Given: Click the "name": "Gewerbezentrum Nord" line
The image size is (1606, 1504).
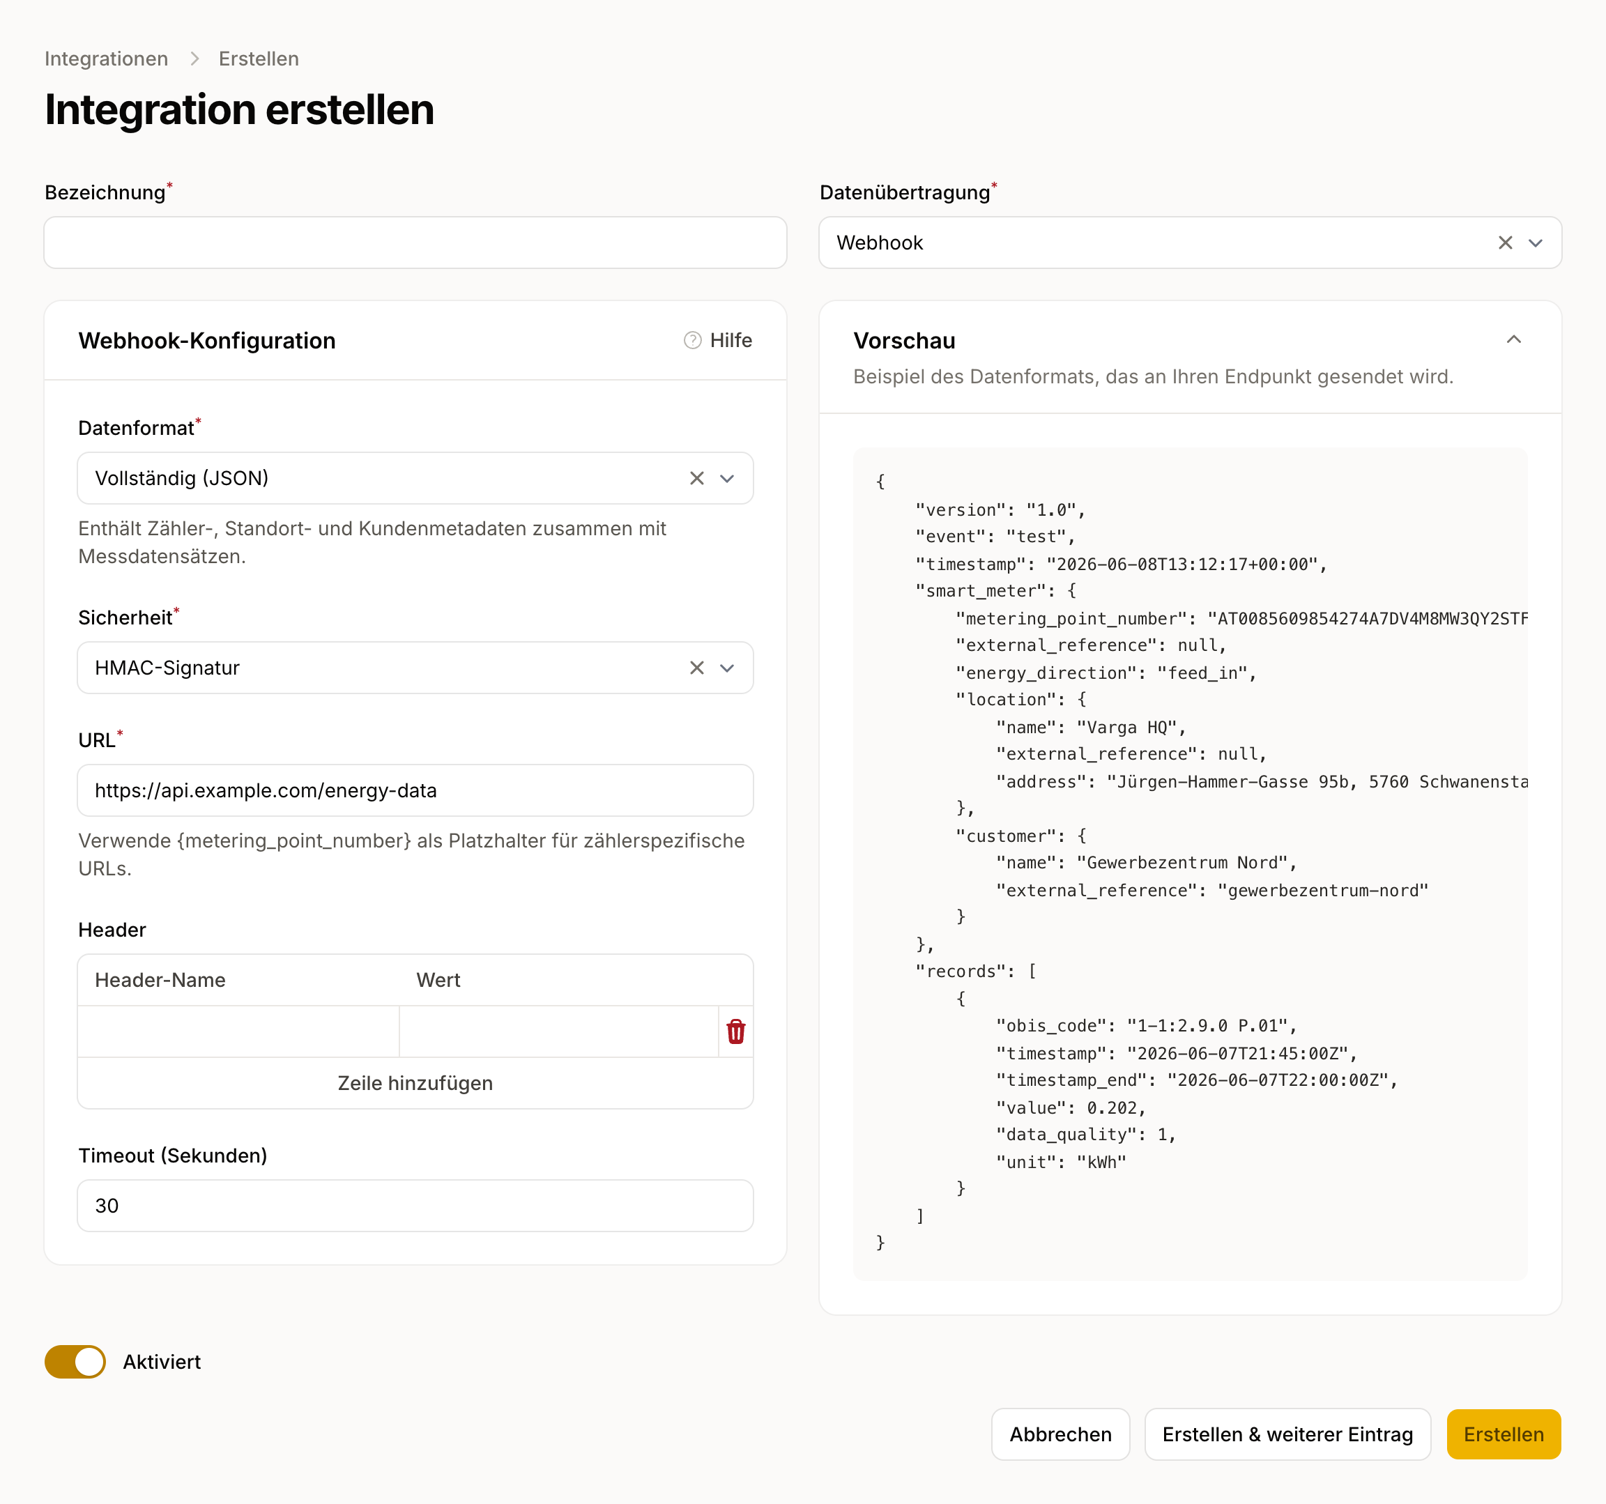Looking at the screenshot, I should pos(1145,863).
